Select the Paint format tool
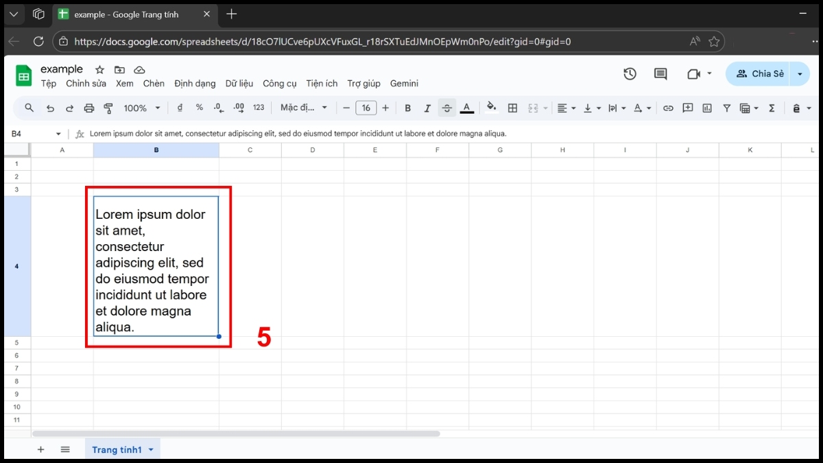This screenshot has height=463, width=823. (108, 108)
